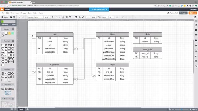Collapse the Containers shapes section
Image resolution: width=198 pixels, height=111 pixels.
click(6, 69)
